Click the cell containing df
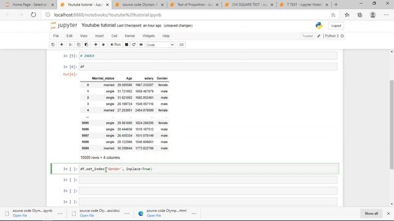Image resolution: width=394 pixels, height=221 pixels. point(208,67)
